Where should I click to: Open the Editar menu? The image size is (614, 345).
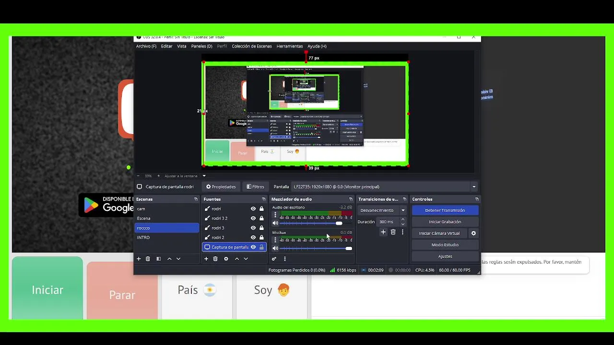[x=166, y=46]
